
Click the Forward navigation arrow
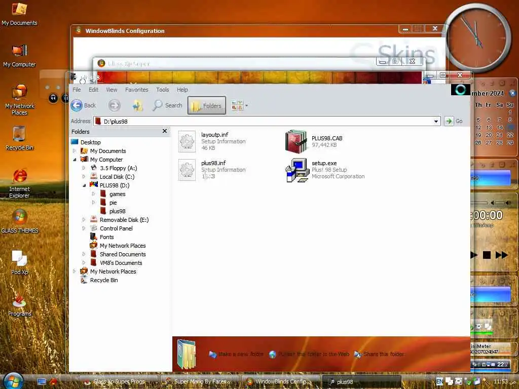tap(114, 105)
